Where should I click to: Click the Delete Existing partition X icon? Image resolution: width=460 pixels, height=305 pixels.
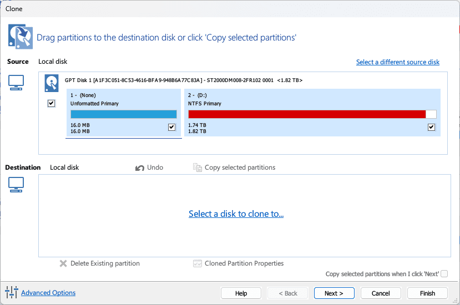pyautogui.click(x=63, y=263)
